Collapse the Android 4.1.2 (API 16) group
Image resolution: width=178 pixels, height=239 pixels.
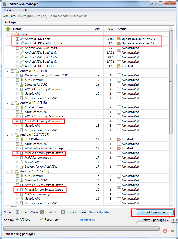[x=8, y=172]
